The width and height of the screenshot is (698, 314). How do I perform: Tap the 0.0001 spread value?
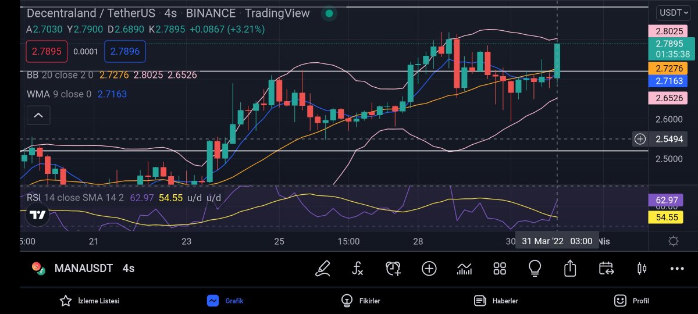point(86,51)
